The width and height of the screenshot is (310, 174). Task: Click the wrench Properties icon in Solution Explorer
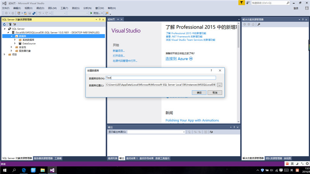point(259,24)
